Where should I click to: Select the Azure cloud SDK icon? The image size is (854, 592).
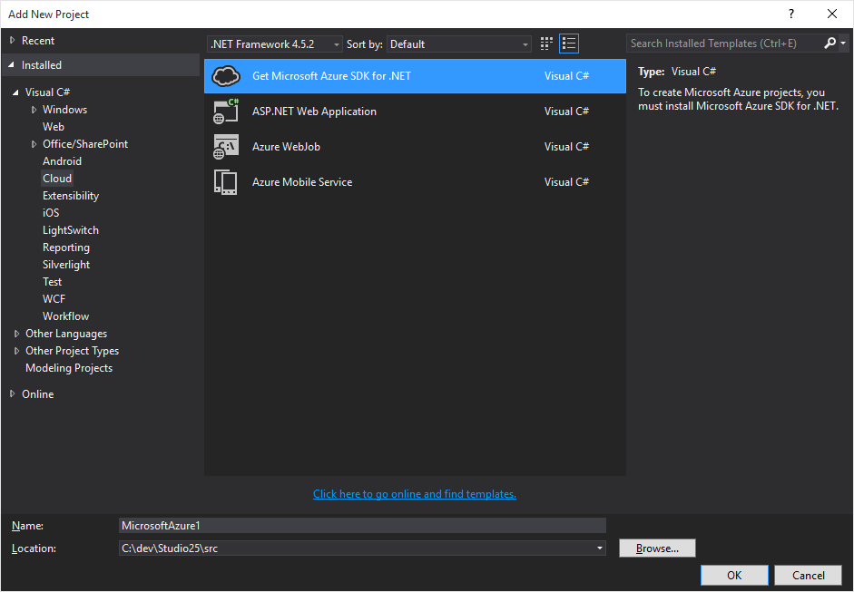point(225,76)
